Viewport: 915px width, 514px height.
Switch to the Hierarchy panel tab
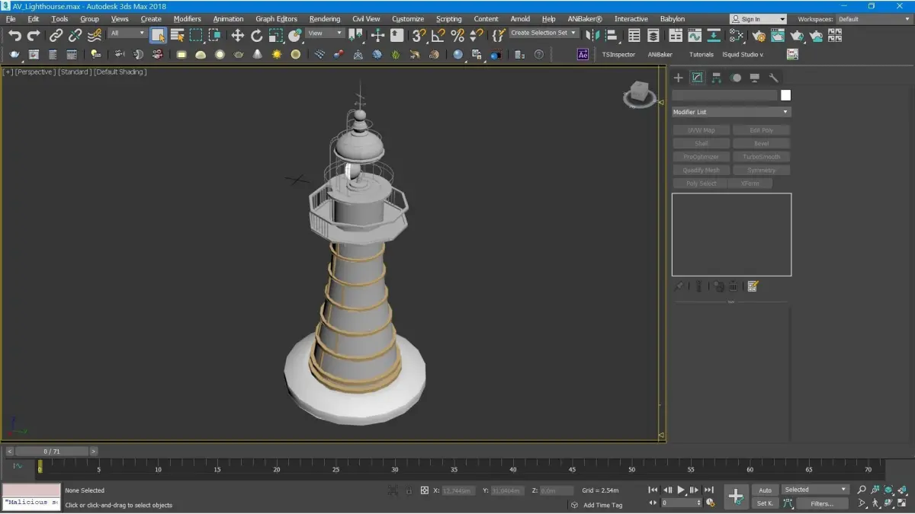[x=717, y=78]
